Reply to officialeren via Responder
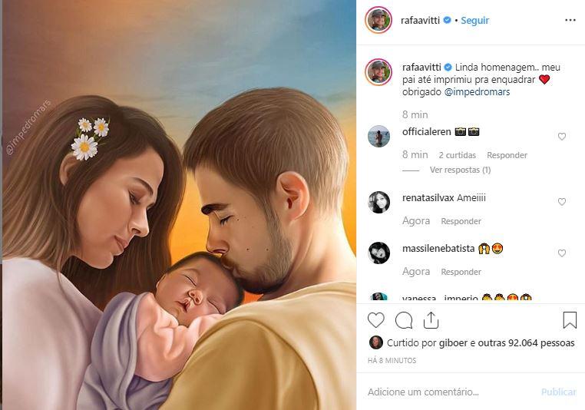This screenshot has width=585, height=410. tap(507, 155)
